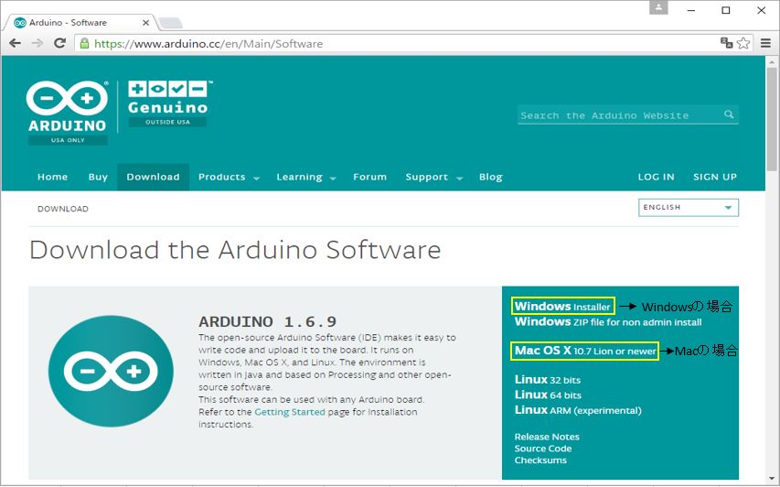Reload the page with the refresh icon
Screen dimensions: 780x487
coord(59,43)
